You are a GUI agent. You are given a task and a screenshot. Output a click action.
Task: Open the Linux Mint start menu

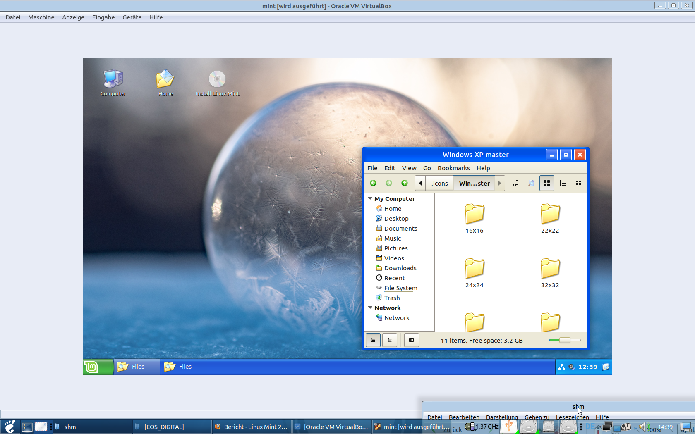98,367
